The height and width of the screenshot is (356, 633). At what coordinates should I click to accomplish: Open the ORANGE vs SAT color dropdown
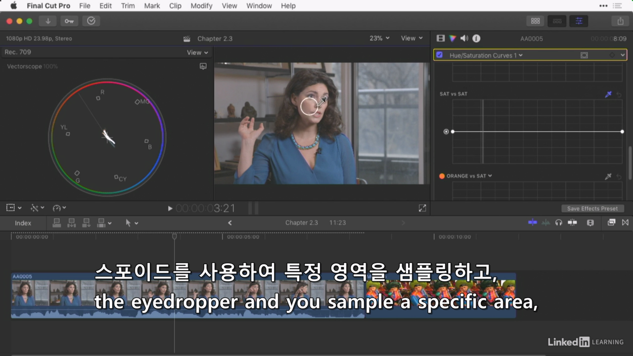[469, 176]
